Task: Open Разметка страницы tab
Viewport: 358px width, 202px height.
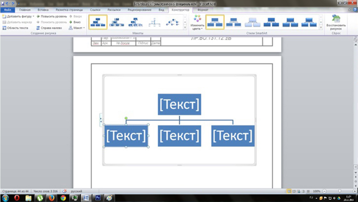Action: click(x=69, y=10)
